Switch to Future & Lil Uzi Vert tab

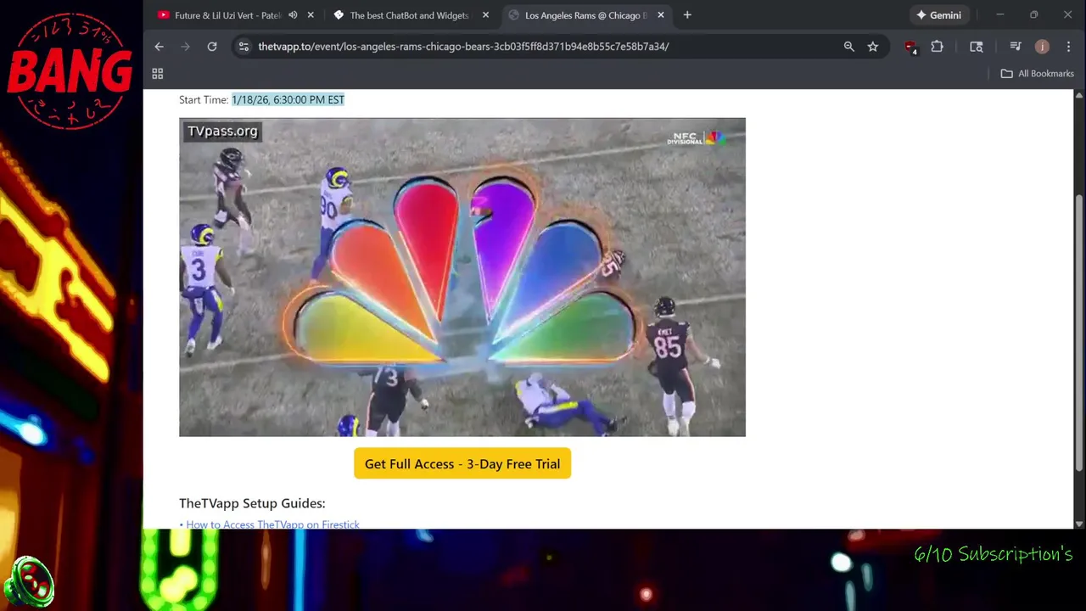coord(227,15)
